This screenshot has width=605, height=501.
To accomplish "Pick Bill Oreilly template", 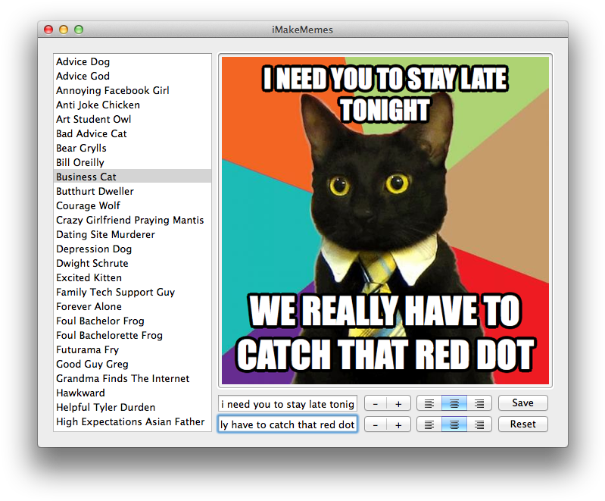I will (x=133, y=163).
